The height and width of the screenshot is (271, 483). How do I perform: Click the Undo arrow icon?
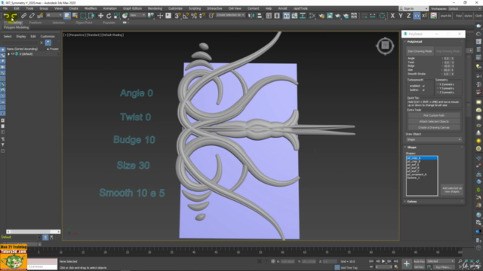7,16
